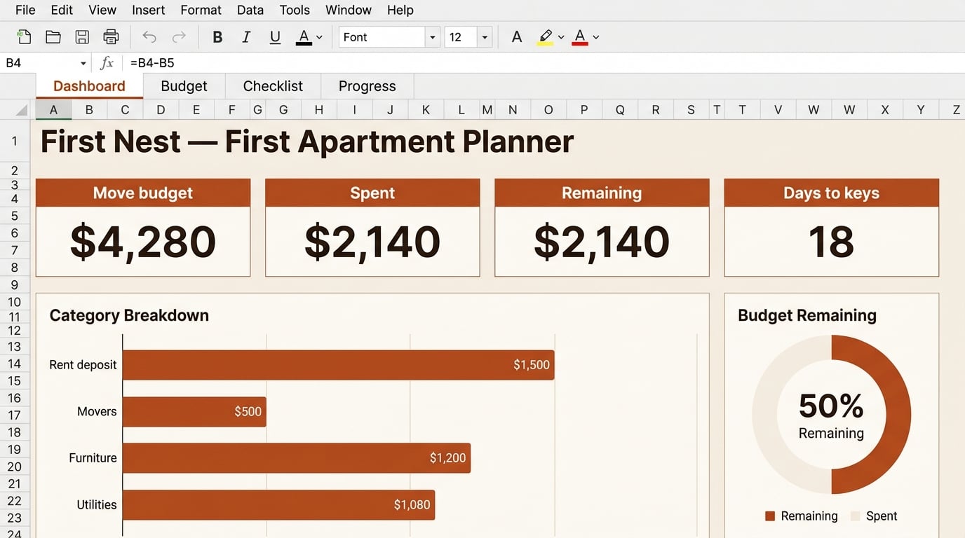Switch to the Checklist sheet tab
965x538 pixels.
tap(273, 86)
